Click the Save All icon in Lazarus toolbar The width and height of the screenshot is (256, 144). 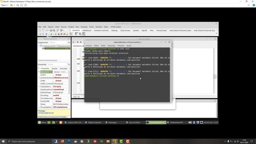coord(54,30)
